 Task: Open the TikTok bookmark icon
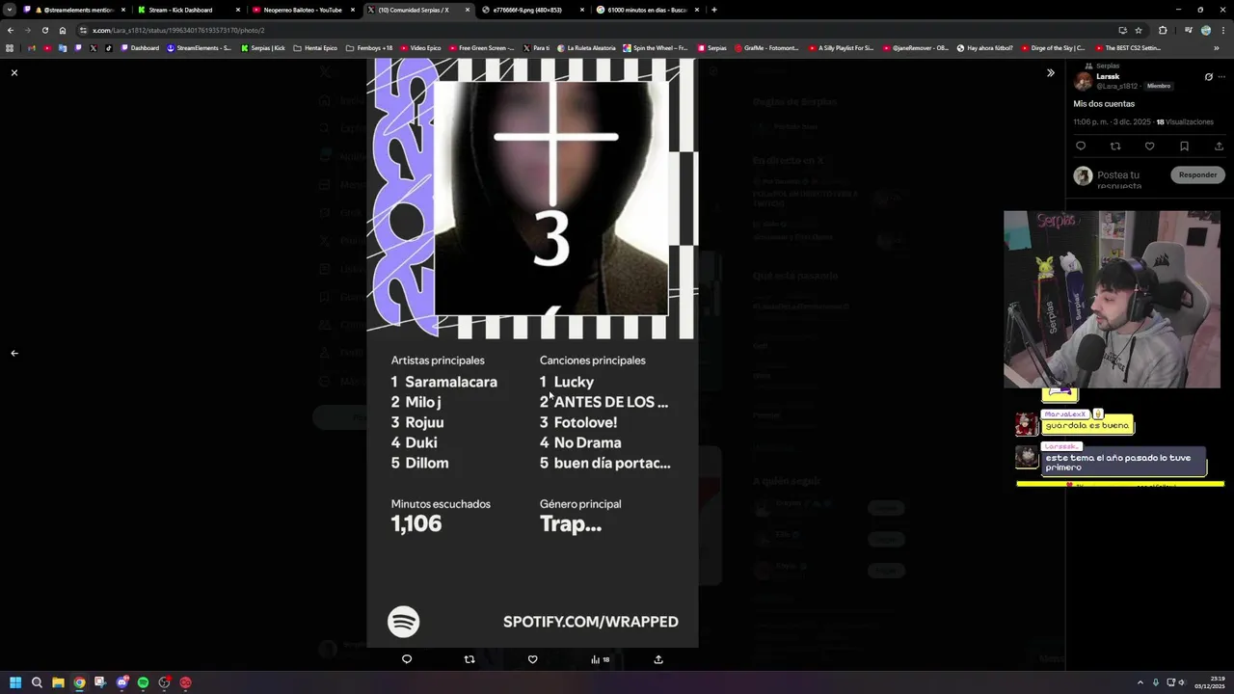pyautogui.click(x=108, y=48)
